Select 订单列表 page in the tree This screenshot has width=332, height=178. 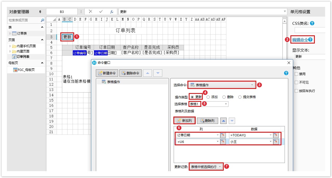pyautogui.click(x=23, y=57)
